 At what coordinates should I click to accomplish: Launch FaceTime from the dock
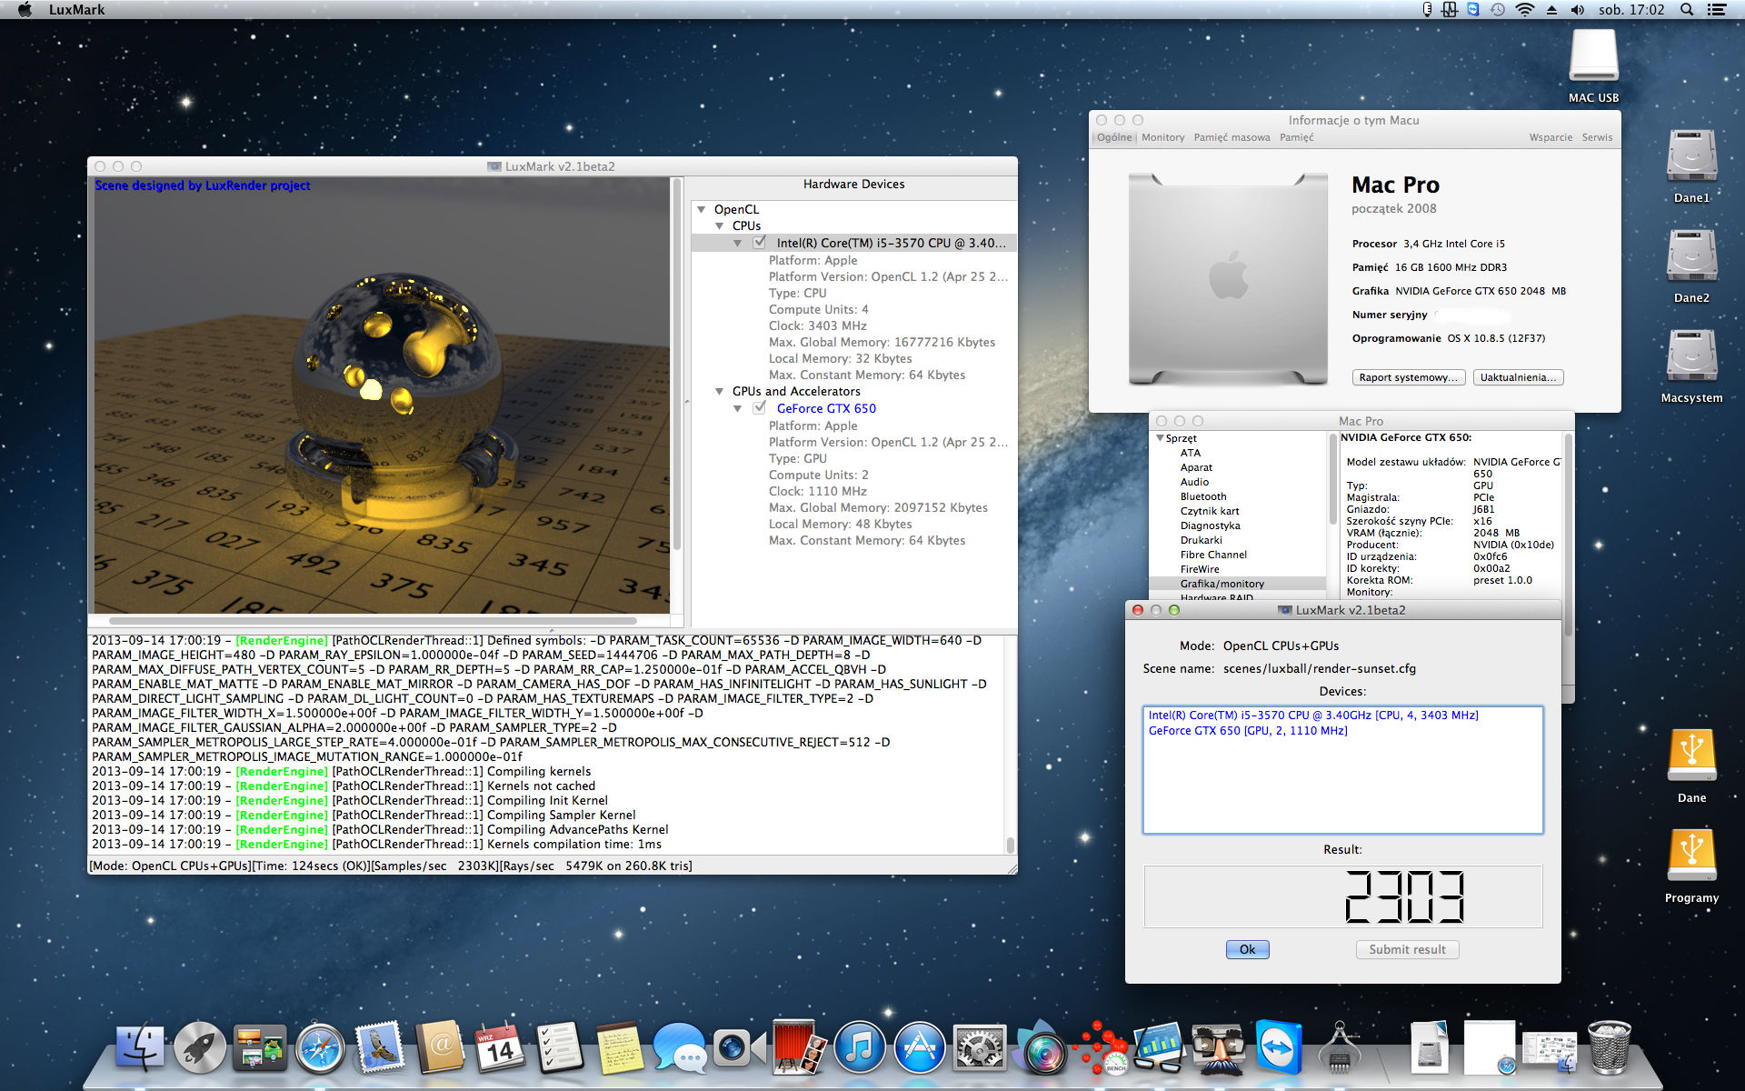pyautogui.click(x=738, y=1047)
